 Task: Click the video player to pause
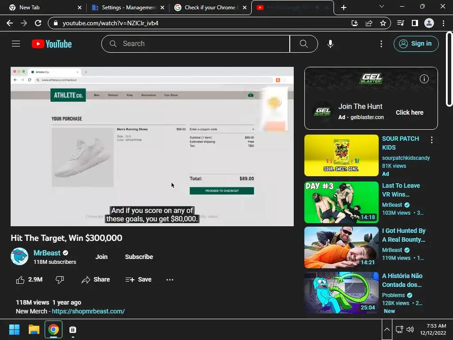click(152, 147)
